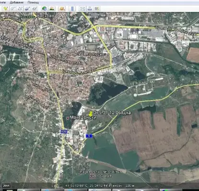Click the 2004 imagery date indicator
The width and height of the screenshot is (199, 191).
pyautogui.click(x=6, y=186)
